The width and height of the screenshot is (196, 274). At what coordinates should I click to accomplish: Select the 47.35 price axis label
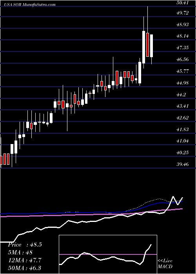coord(183,47)
